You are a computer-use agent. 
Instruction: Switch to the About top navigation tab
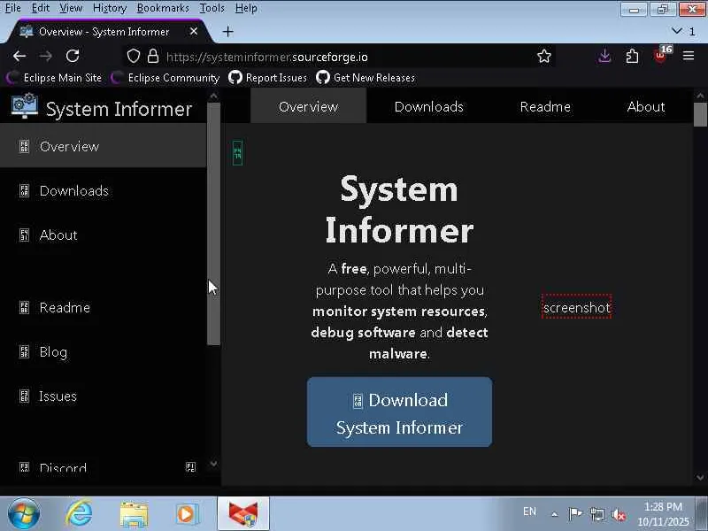click(x=646, y=106)
